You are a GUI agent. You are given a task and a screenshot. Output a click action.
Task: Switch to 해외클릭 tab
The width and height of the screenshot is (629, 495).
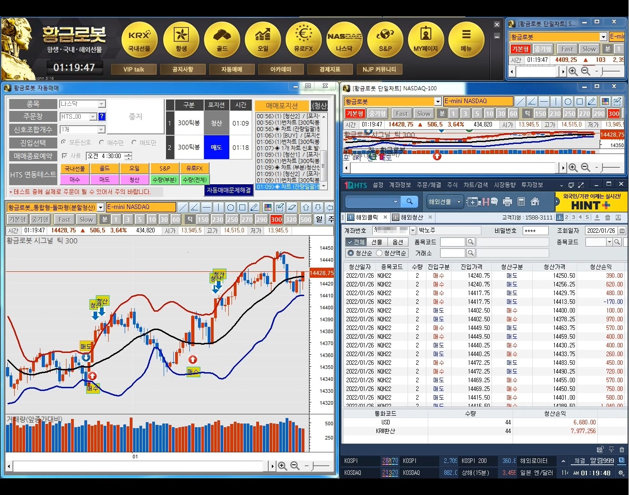pos(367,217)
